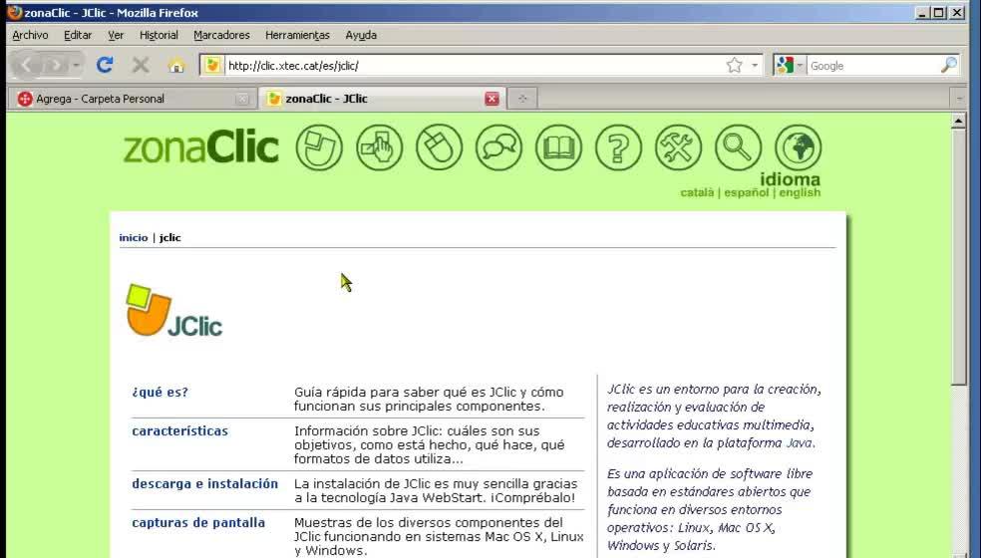Open the ¿qué es? link
The width and height of the screenshot is (981, 558).
pyautogui.click(x=160, y=393)
